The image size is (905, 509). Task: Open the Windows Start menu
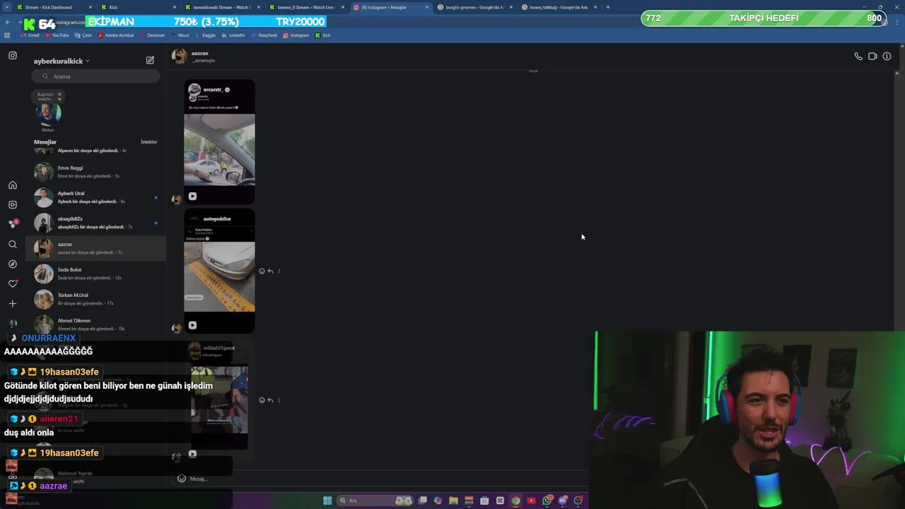tap(327, 501)
